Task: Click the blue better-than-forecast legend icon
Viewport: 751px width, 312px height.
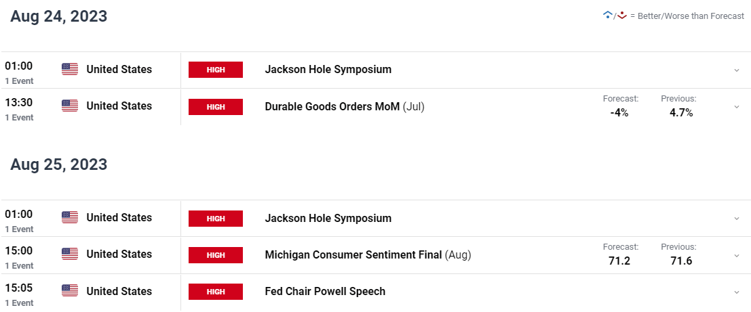Action: pos(607,16)
